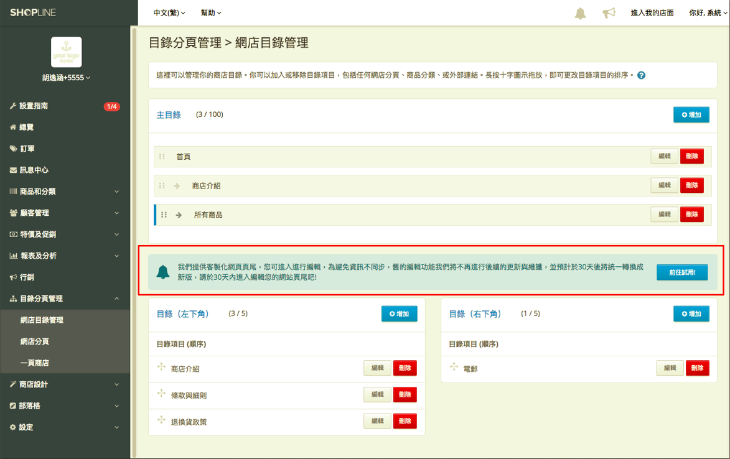Click 增加 button for 目錄（右下角）
Image resolution: width=730 pixels, height=459 pixels.
point(691,314)
